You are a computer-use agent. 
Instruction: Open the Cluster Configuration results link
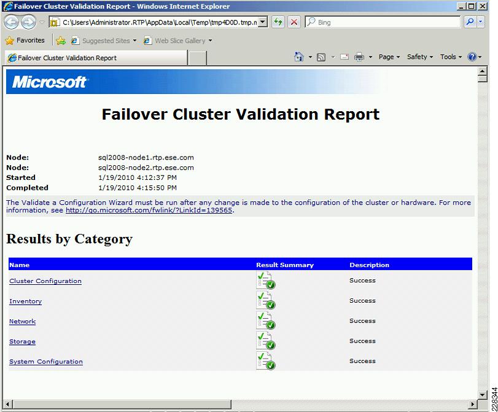[45, 281]
